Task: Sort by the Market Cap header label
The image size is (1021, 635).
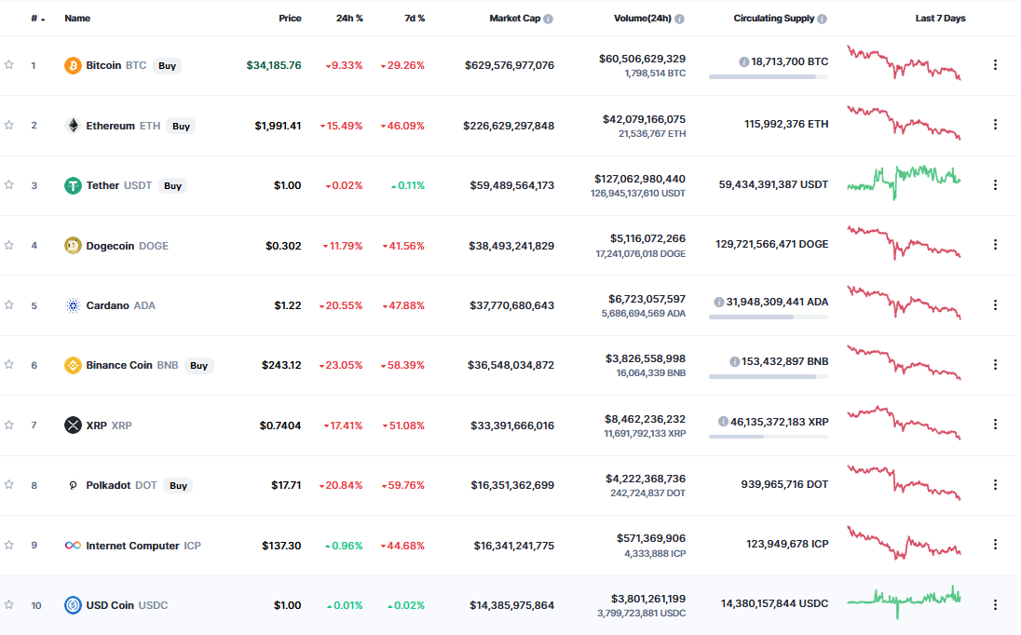Action: (515, 19)
